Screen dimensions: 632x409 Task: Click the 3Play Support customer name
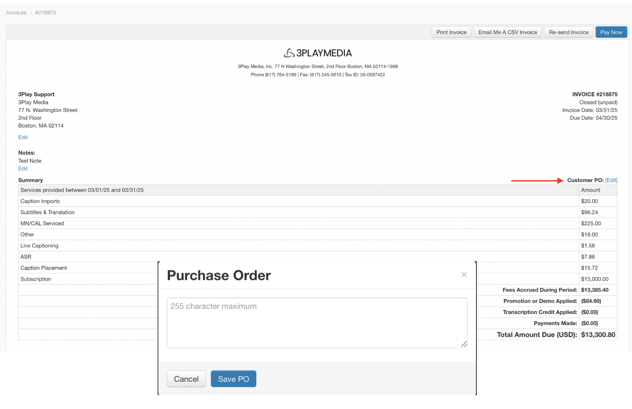(36, 94)
